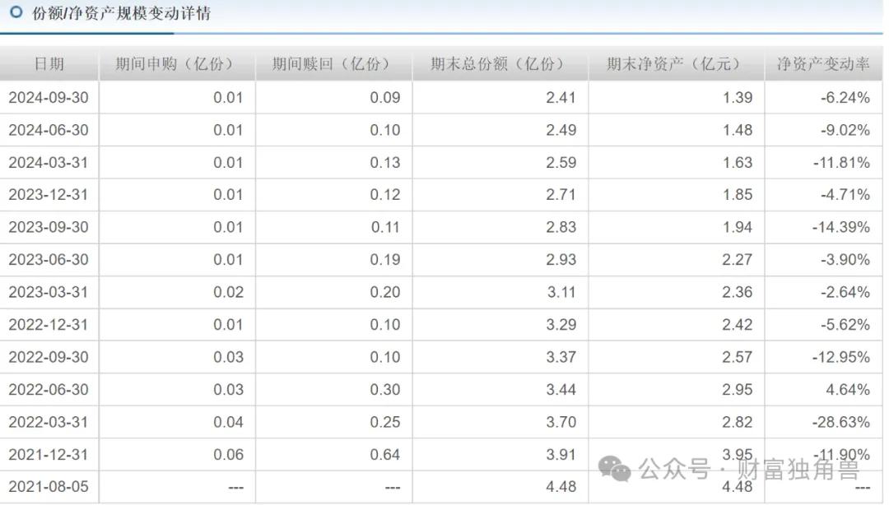Select the date cell 2023-12-31

click(x=49, y=194)
